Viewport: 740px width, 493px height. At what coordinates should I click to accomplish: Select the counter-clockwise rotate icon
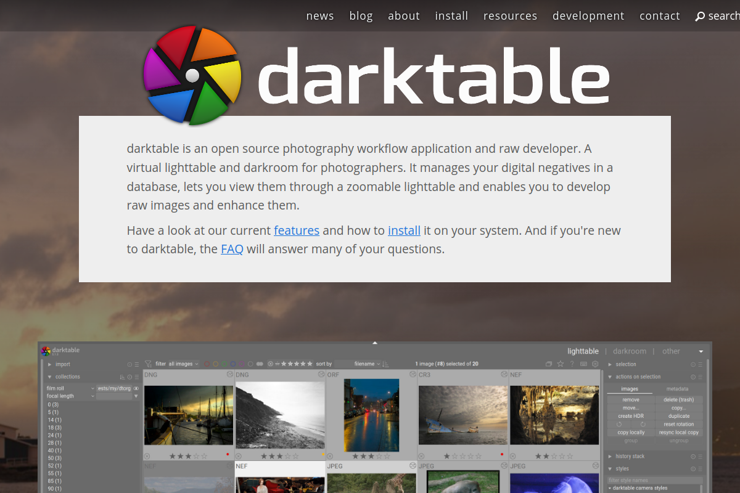point(619,424)
